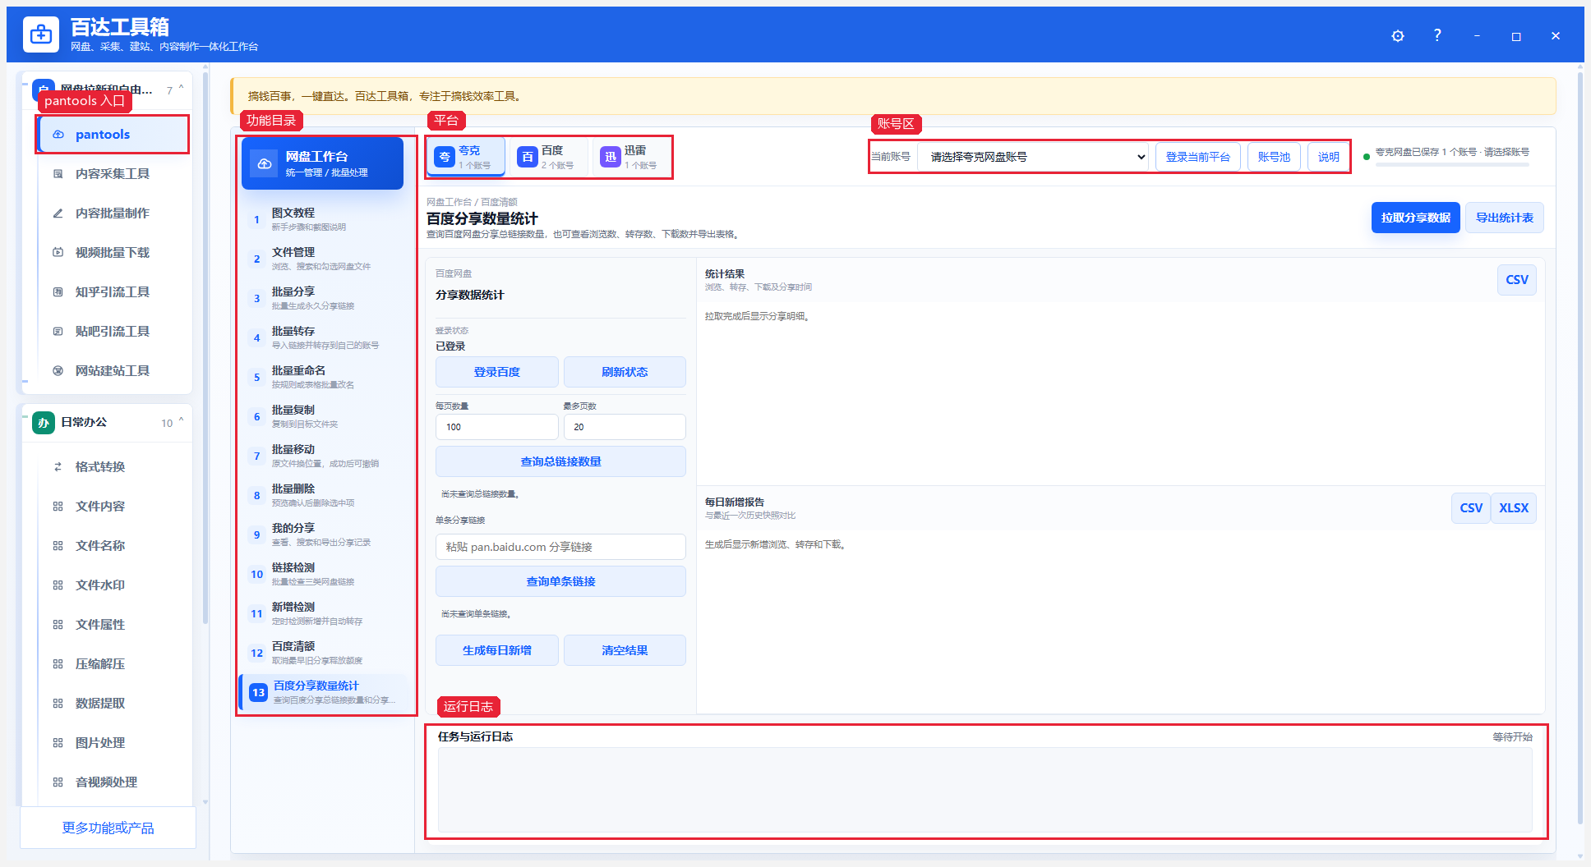Click the 查询单条链接 button

click(560, 581)
